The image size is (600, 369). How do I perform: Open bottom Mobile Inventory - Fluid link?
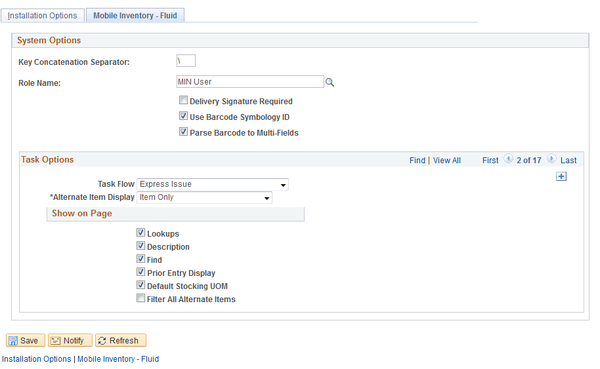(x=118, y=359)
